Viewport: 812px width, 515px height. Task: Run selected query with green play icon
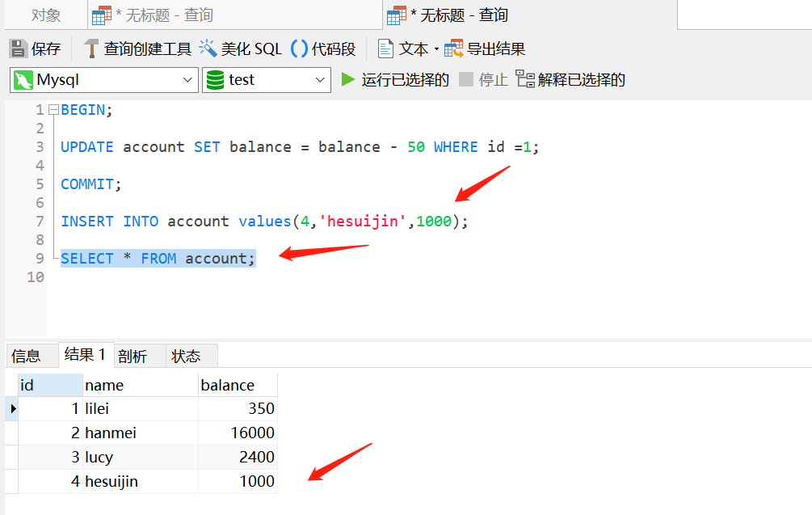click(348, 80)
